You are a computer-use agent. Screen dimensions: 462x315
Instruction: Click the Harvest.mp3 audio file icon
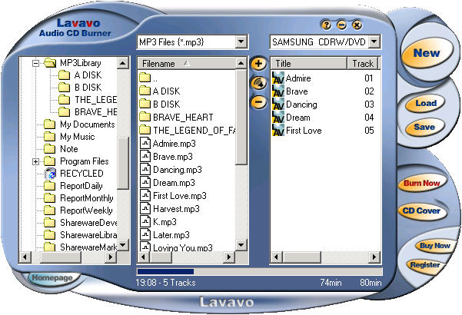pos(145,209)
